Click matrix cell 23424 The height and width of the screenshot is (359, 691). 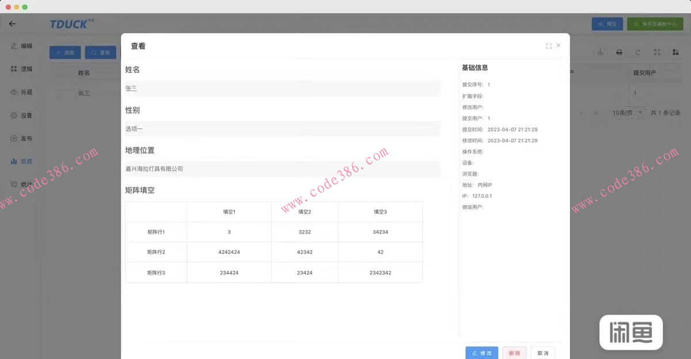click(305, 273)
